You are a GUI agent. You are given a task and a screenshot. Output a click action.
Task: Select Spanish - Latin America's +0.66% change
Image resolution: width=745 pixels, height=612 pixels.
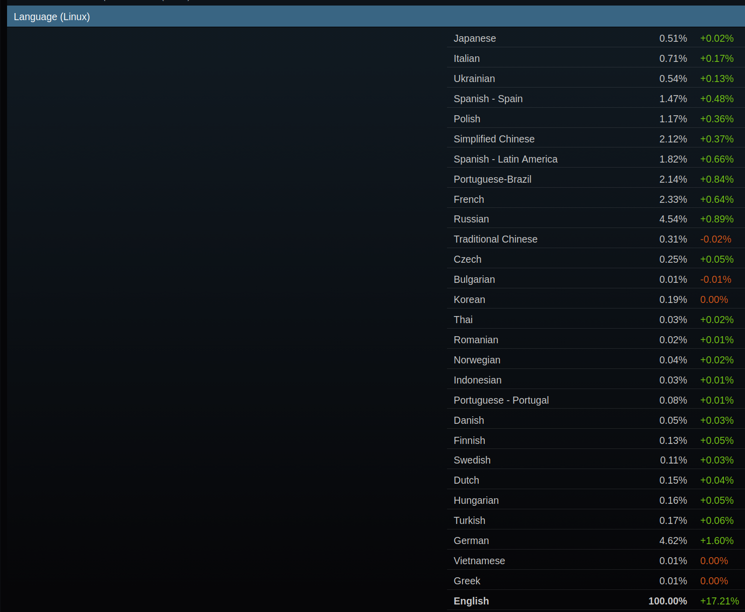[717, 159]
